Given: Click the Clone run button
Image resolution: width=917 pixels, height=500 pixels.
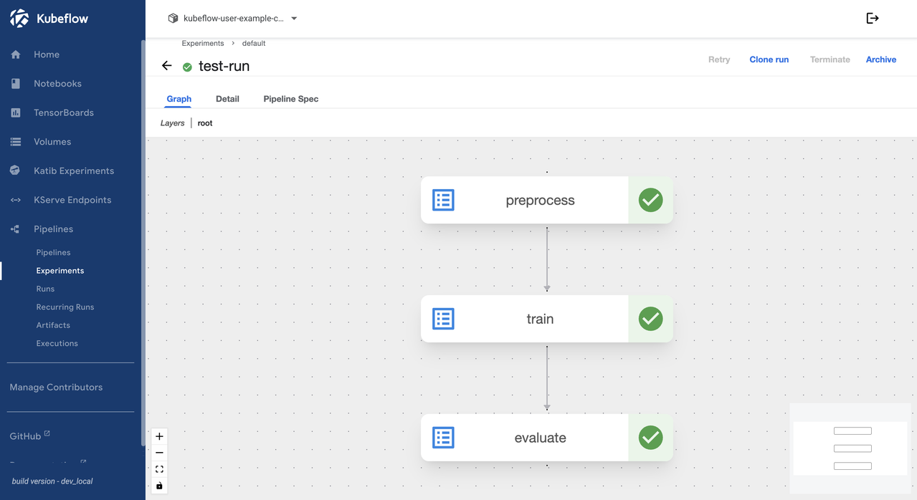Looking at the screenshot, I should pos(769,59).
